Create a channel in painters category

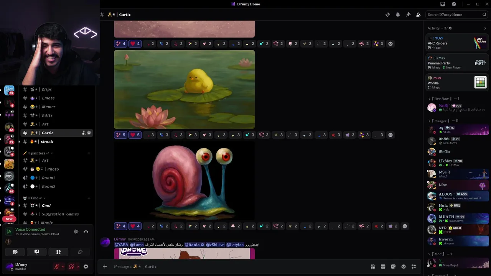click(x=89, y=153)
